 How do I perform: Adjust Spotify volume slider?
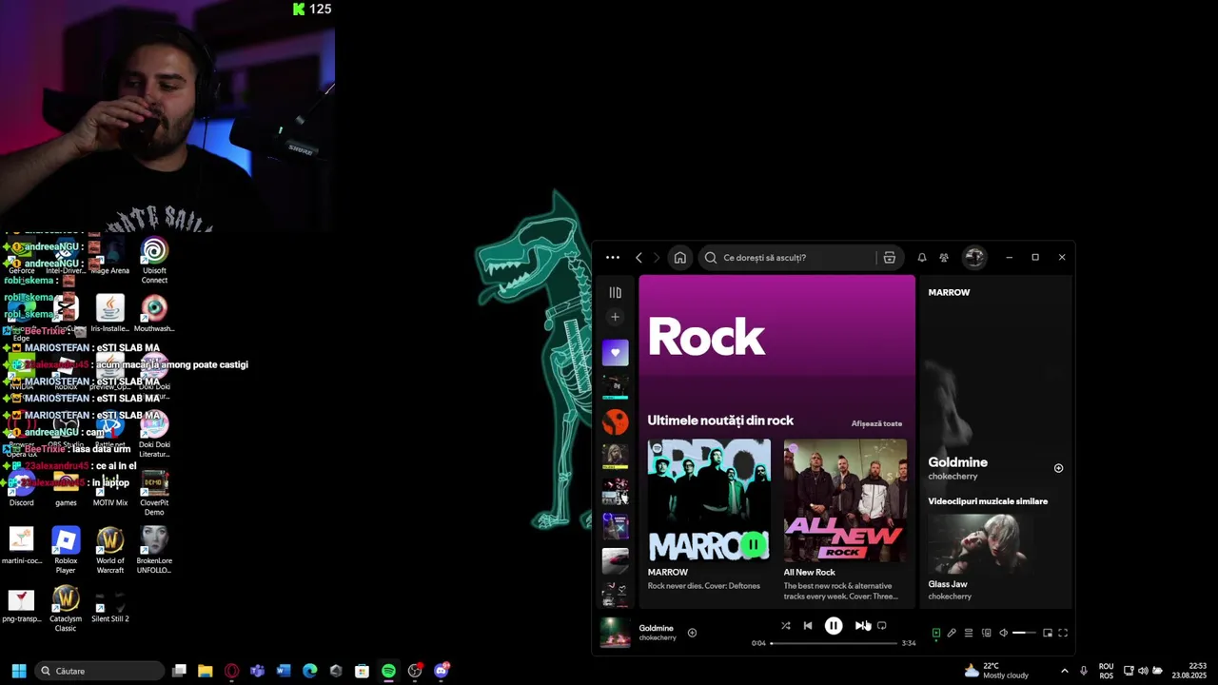[1024, 633]
